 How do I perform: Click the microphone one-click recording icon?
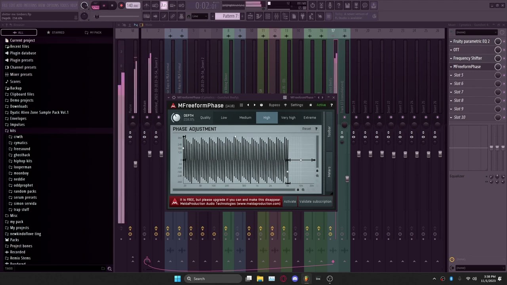pyautogui.click(x=330, y=6)
